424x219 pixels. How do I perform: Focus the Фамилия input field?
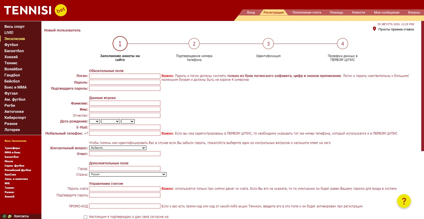click(x=125, y=103)
